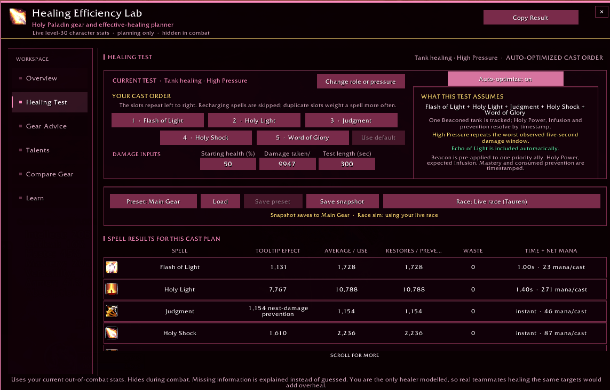Click 'instant · 87 mana/cast' cell

[551, 333]
